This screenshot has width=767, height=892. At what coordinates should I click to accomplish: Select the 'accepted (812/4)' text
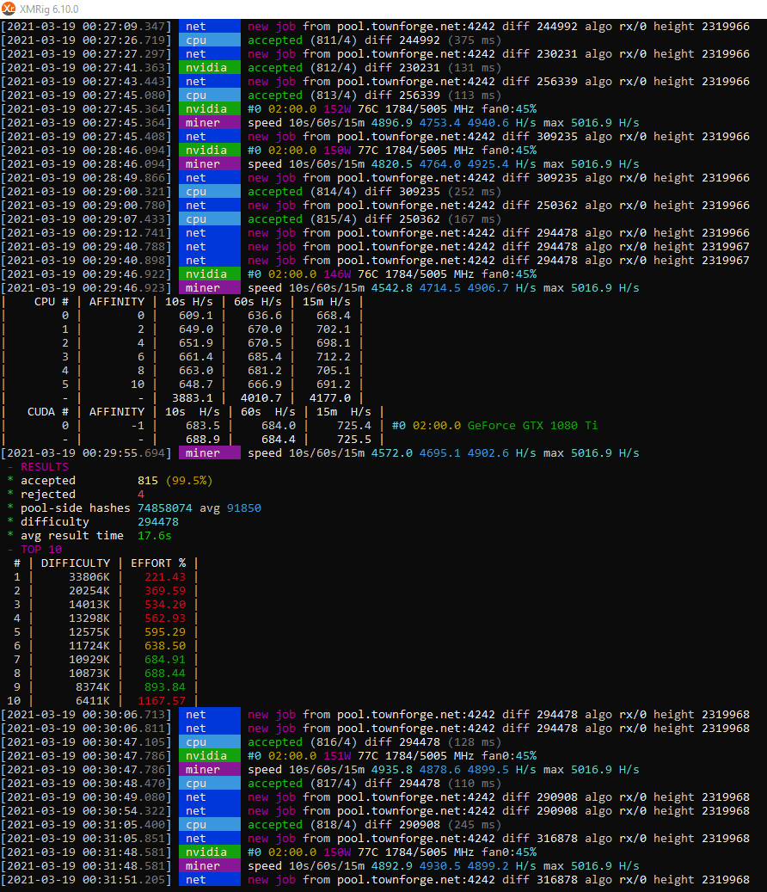(303, 68)
